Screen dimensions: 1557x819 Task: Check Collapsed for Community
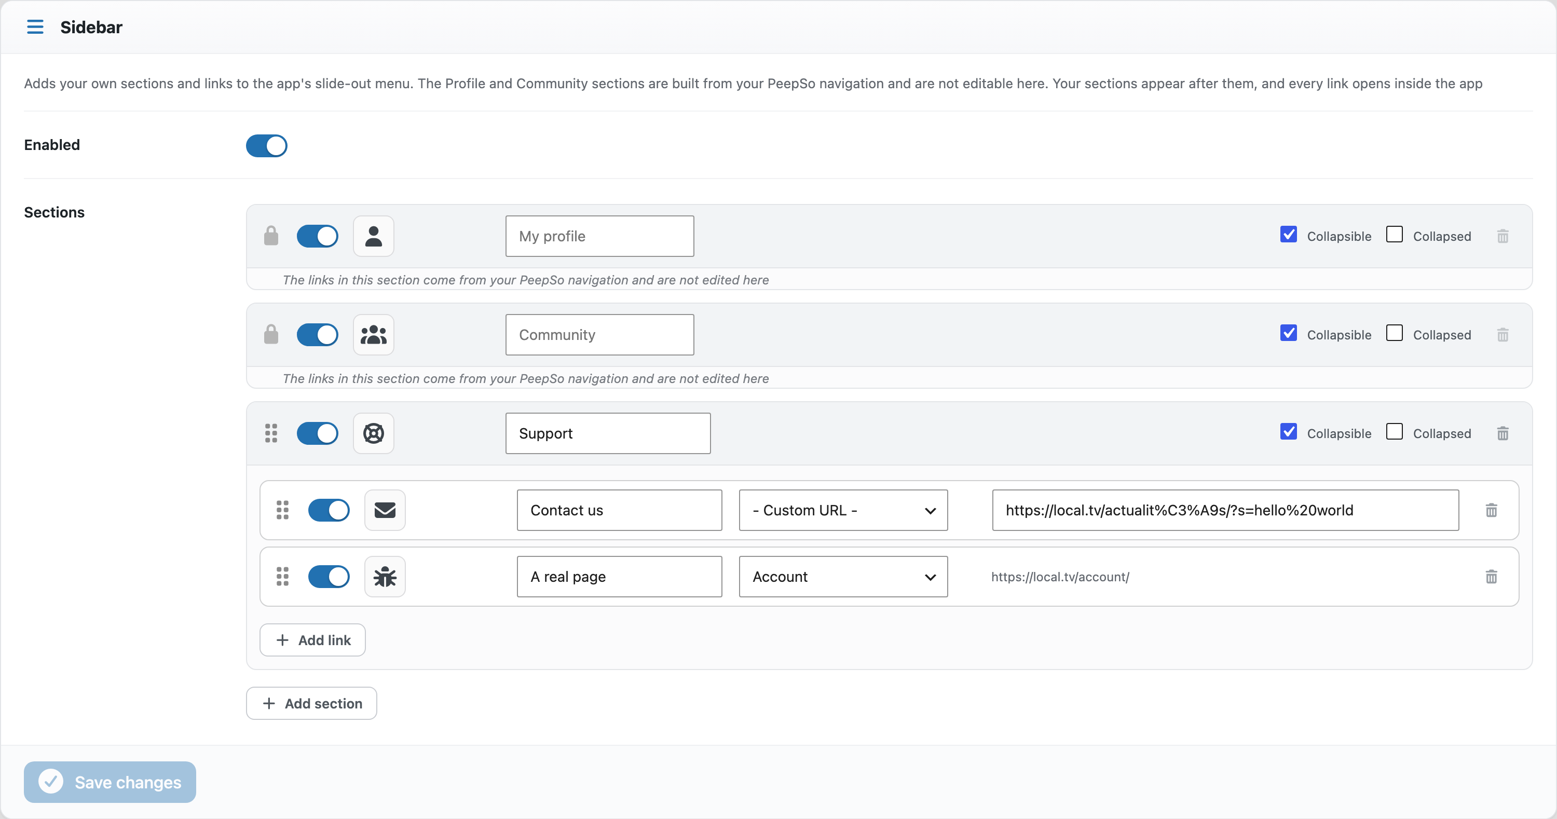pos(1395,333)
